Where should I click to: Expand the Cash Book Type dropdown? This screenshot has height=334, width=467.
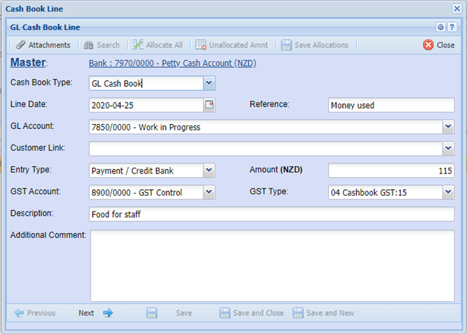[209, 83]
